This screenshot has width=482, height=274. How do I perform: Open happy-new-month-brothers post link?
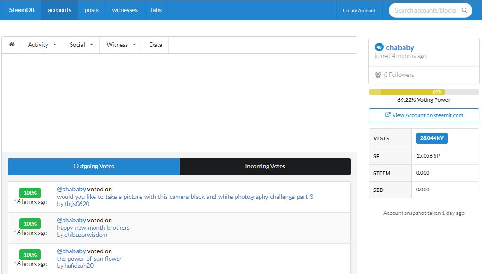point(93,228)
